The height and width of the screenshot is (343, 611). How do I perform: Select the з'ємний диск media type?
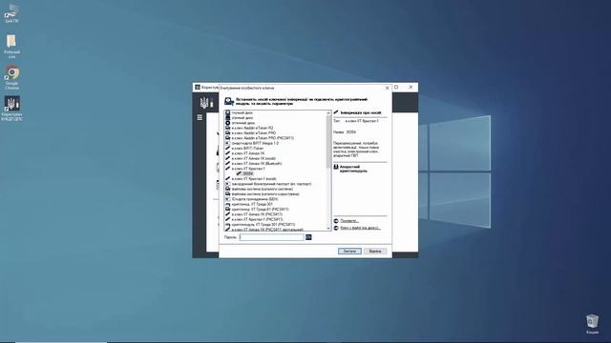242,118
